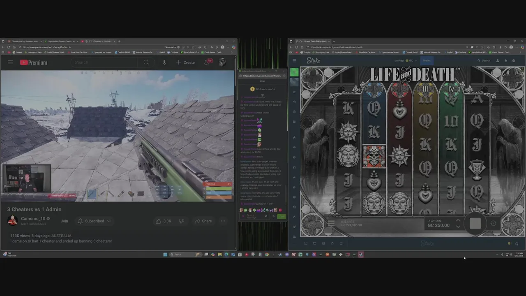Enter fullscreen mode for Stake game

[x=306, y=243]
